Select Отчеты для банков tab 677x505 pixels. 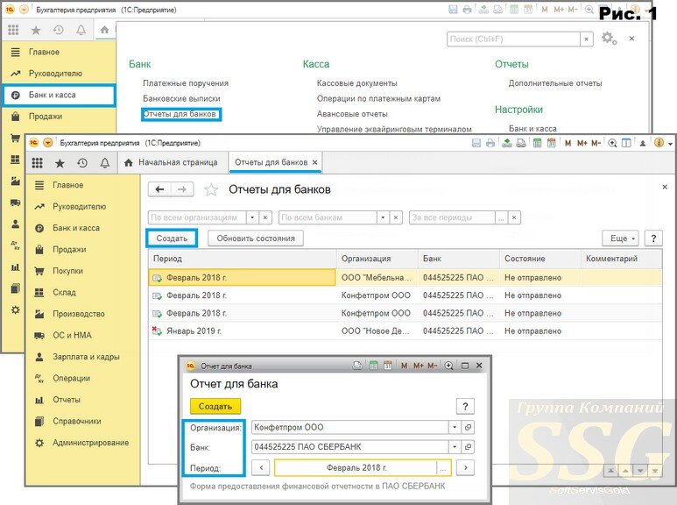tap(277, 162)
